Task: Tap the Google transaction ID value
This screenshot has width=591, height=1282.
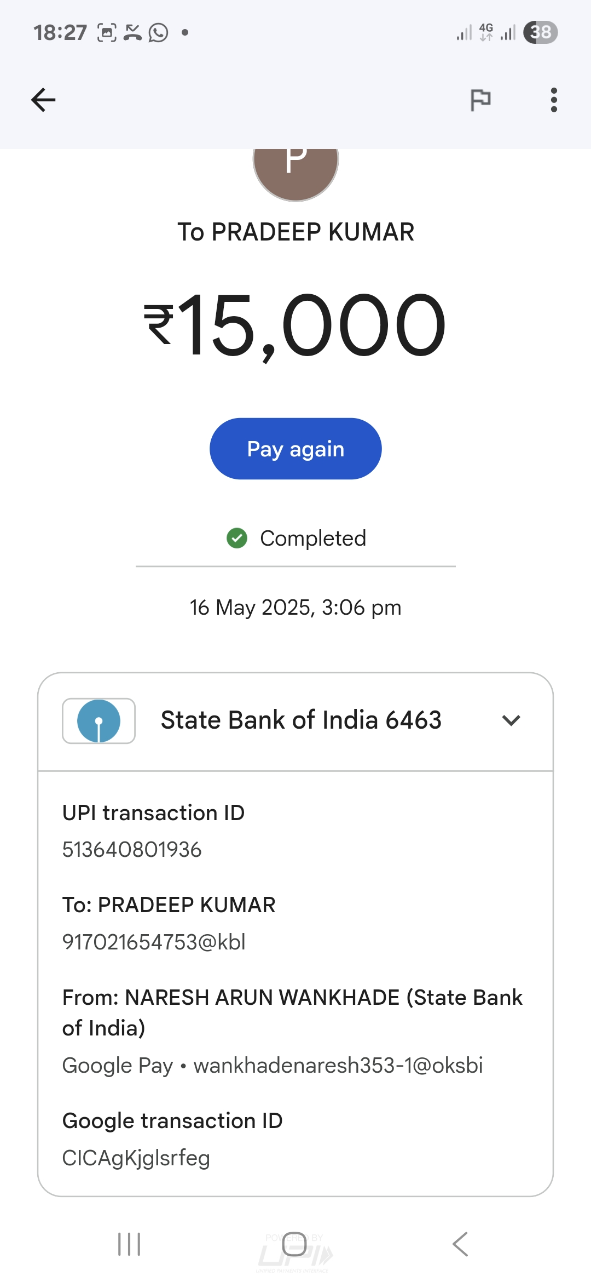Action: click(136, 1158)
